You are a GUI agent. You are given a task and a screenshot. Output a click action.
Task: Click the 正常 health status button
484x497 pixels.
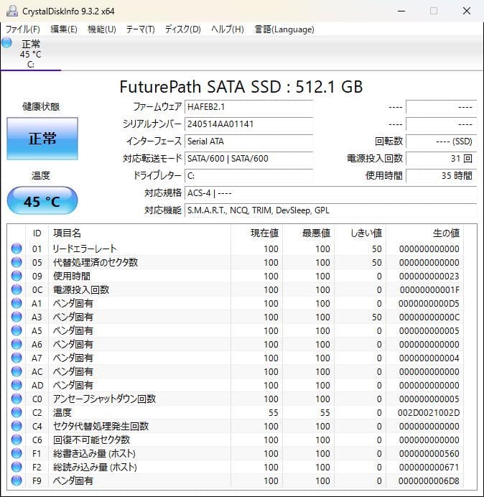coord(42,139)
